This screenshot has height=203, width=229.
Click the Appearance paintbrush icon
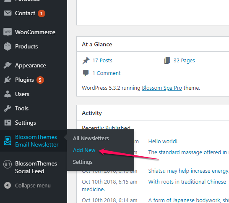(8, 65)
